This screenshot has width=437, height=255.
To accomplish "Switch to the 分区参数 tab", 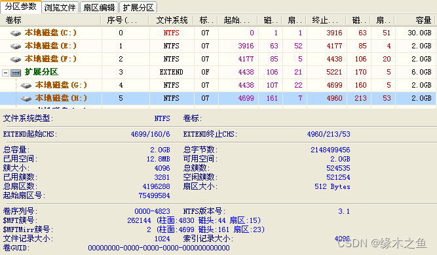I will point(21,7).
